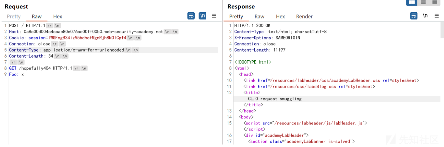This screenshot has height=147, width=444.
Task: Click the 'Content-Length: 11197' response header
Action: tap(260, 50)
